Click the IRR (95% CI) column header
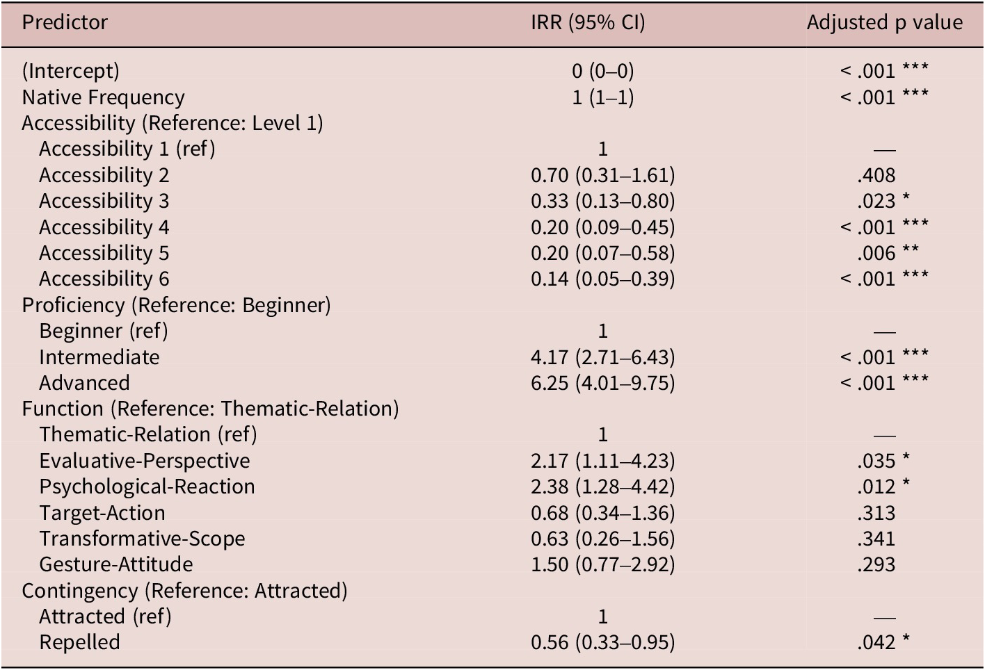Image resolution: width=985 pixels, height=670 pixels. (588, 23)
